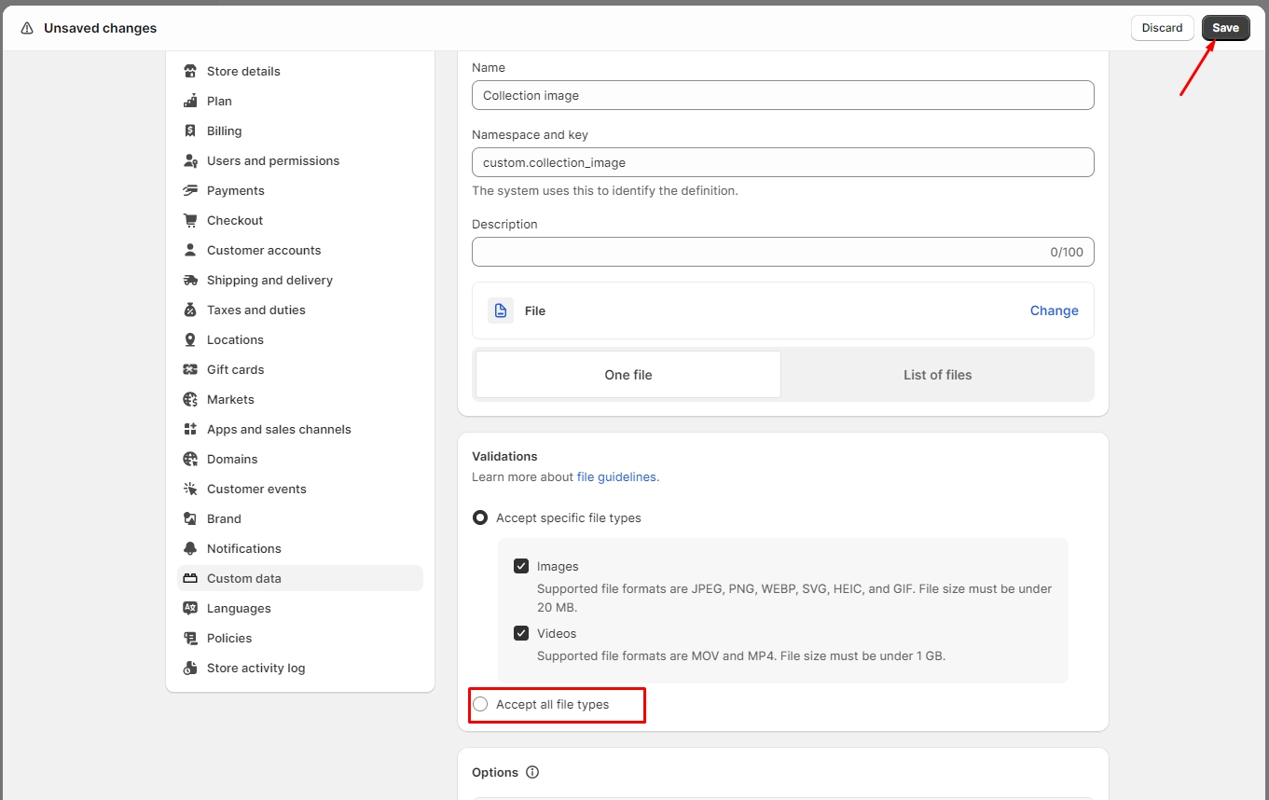Click the Options info icon

coord(532,772)
